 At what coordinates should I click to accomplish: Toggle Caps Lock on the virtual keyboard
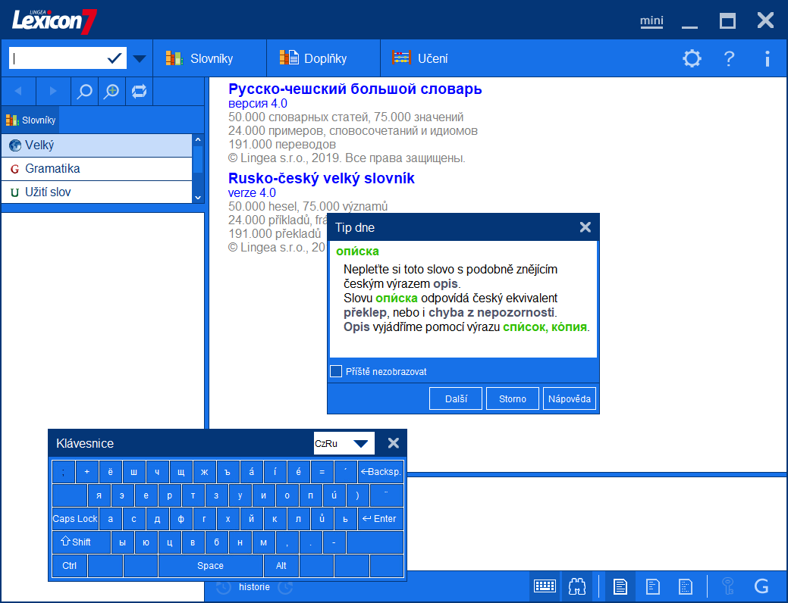(74, 519)
